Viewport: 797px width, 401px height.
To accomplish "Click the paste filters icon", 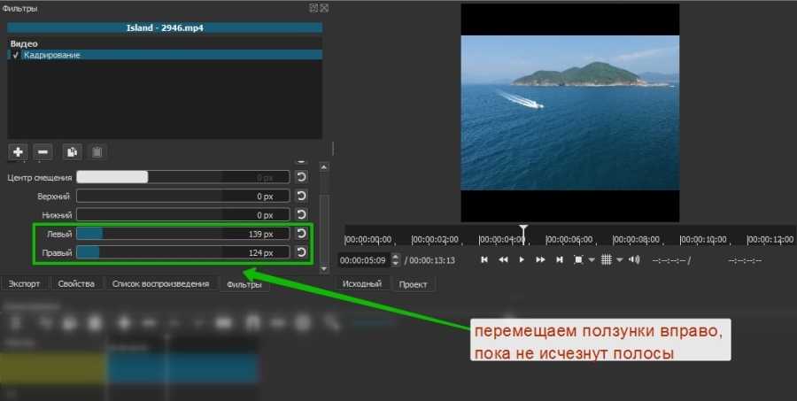I will [x=97, y=151].
